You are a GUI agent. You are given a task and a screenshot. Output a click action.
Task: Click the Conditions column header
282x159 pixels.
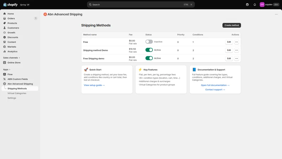coord(198,35)
